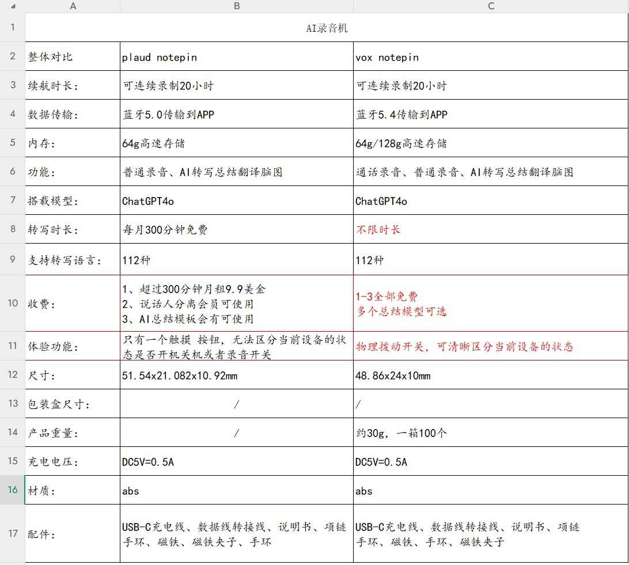Select cell 约30g，一箱100个
Viewport: 629px width, 565px height.
pos(491,433)
